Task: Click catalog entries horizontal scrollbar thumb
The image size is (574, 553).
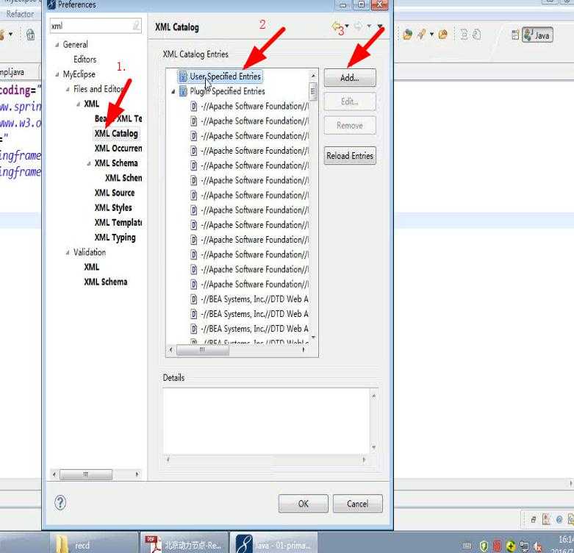Action: pyautogui.click(x=203, y=350)
